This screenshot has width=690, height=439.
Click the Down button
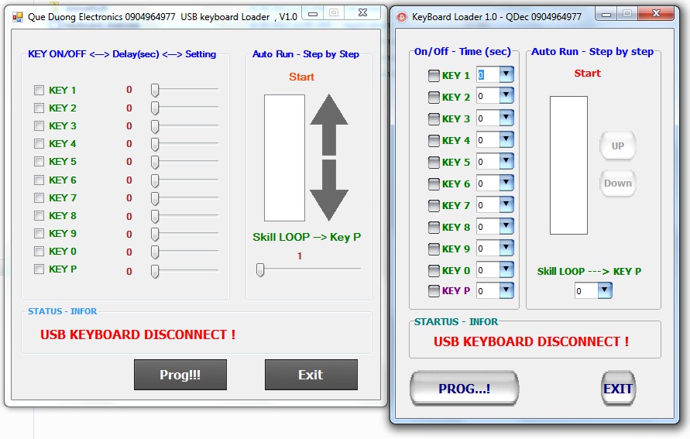click(x=618, y=183)
